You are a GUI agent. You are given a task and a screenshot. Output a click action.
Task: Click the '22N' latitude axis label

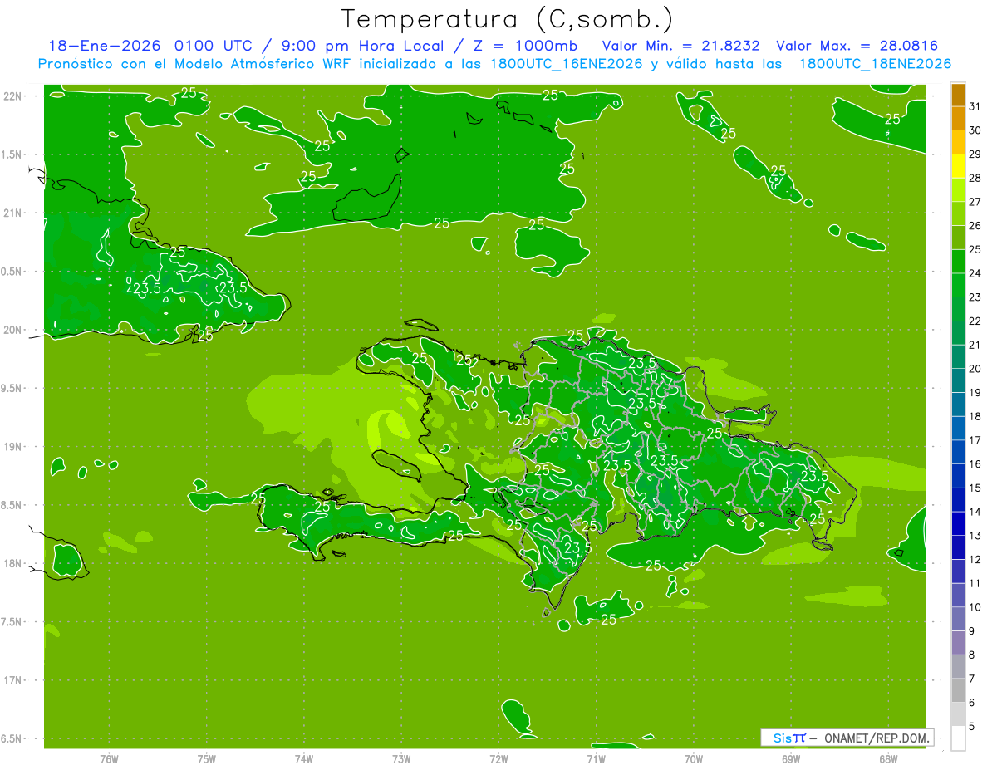click(x=12, y=96)
